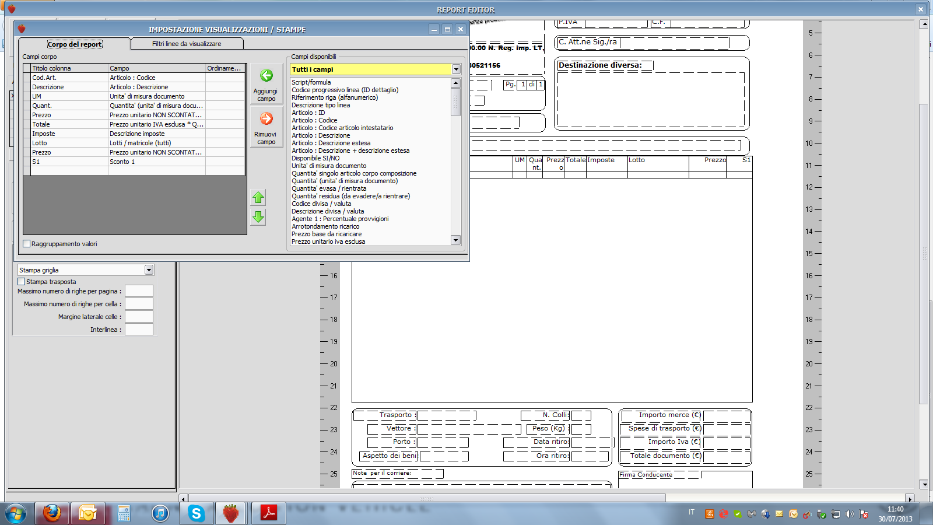Viewport: 933px width, 525px height.
Task: Click the orange tray icon next to IT
Action: coord(710,514)
